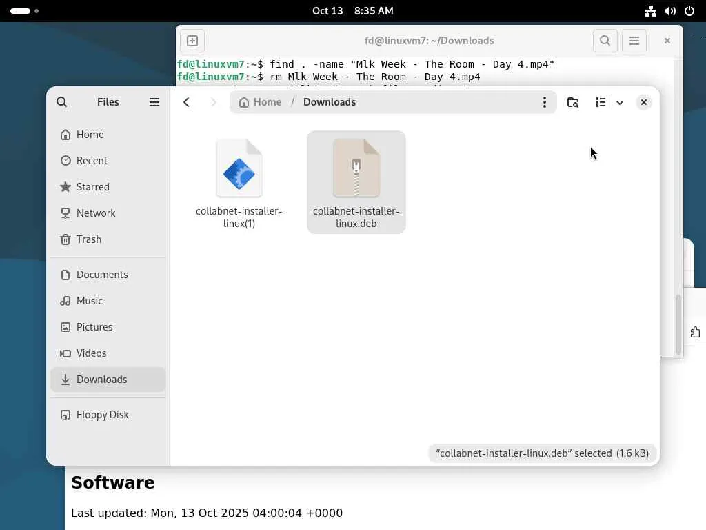
Task: Click the collabnet-installer-linux.deb file name label
Action: [x=356, y=217]
